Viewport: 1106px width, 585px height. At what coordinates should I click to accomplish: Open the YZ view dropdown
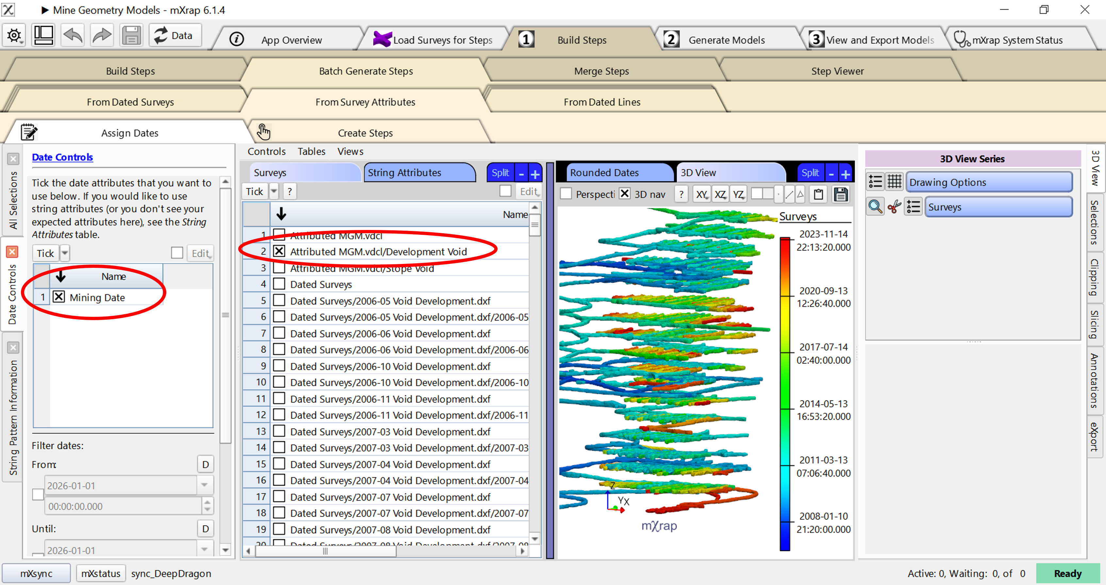738,194
